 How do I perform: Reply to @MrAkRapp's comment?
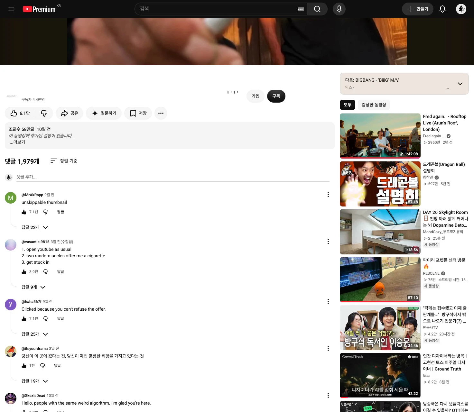60,212
